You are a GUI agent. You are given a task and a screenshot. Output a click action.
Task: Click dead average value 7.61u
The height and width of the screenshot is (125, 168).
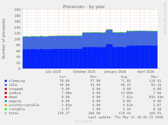tap(128, 97)
